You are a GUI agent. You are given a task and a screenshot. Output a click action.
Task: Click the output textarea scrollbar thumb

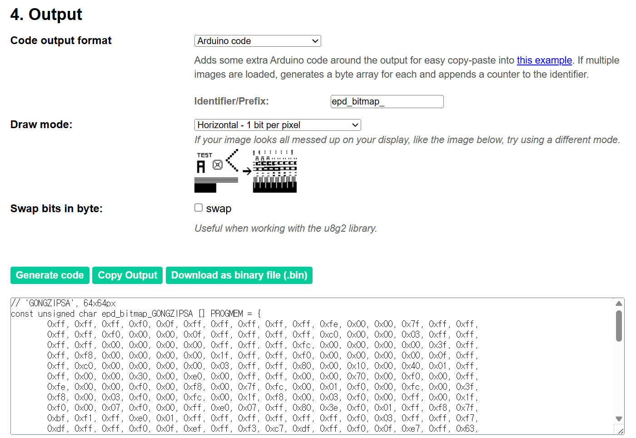619,325
